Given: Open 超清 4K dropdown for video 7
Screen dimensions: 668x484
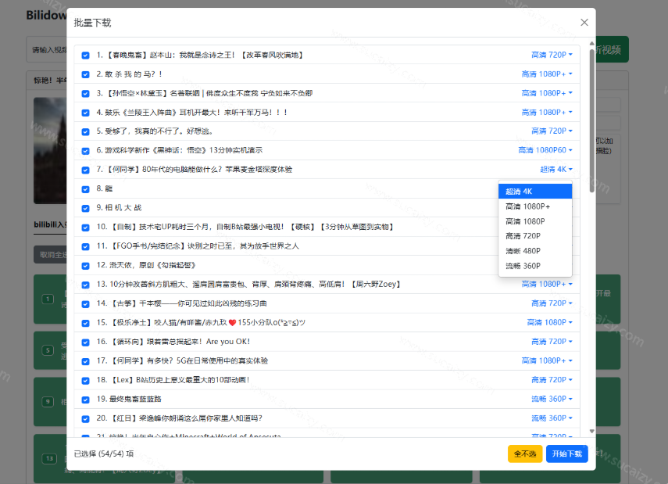Looking at the screenshot, I should point(556,170).
